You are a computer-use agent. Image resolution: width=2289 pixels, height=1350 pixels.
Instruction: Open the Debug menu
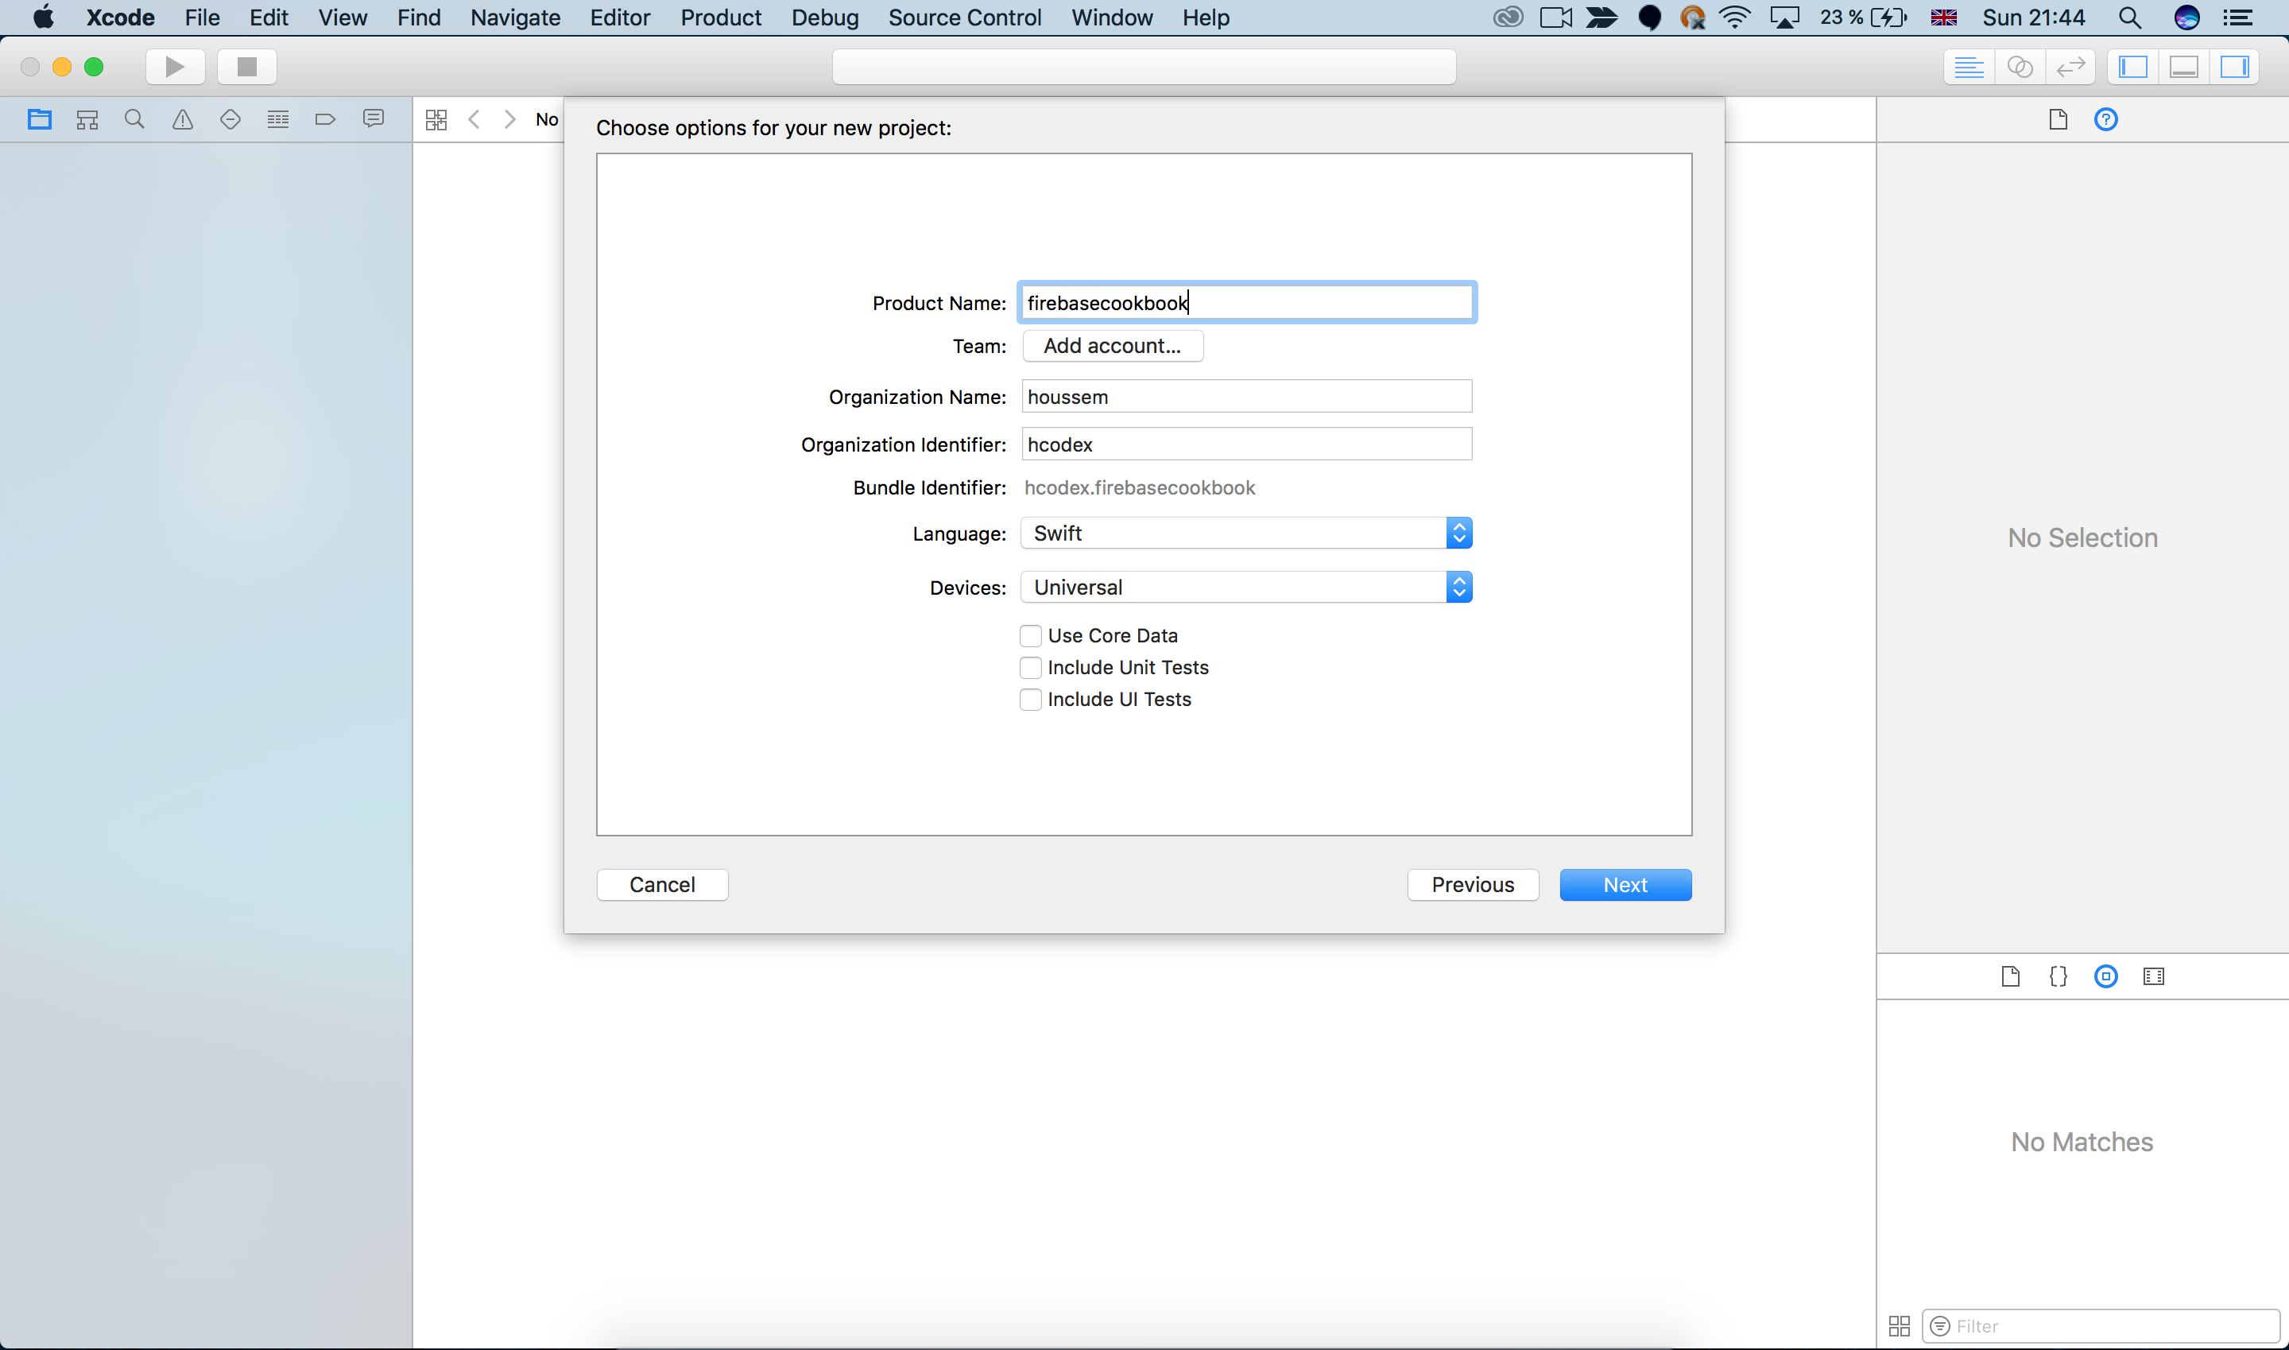825,17
